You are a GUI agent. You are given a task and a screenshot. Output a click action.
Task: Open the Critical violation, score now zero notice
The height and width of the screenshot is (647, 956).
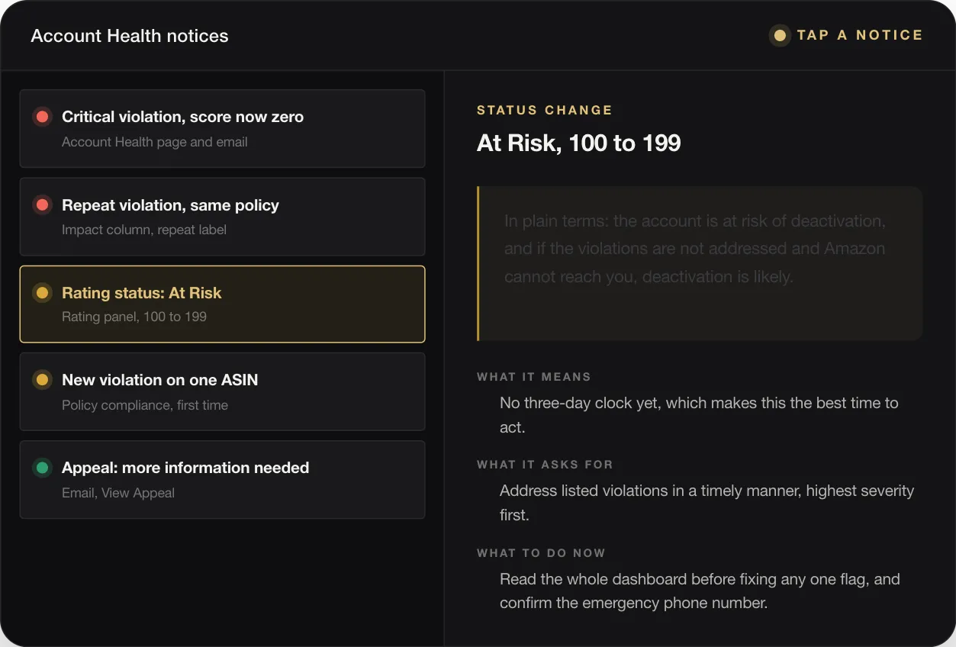tap(222, 128)
